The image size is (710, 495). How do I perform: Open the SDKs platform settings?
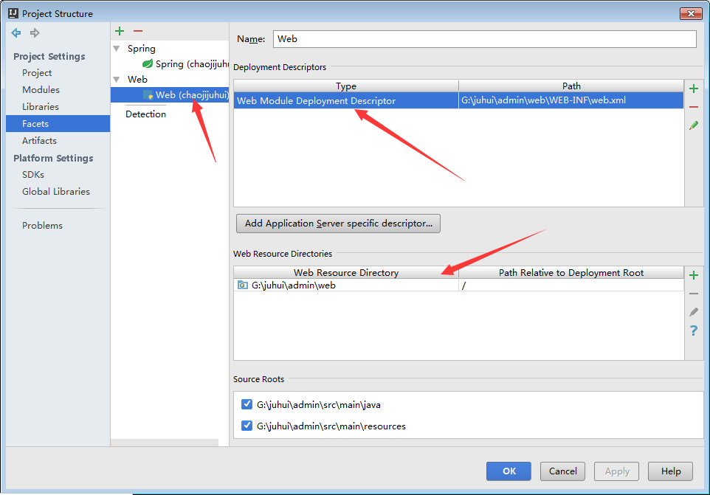(x=33, y=175)
